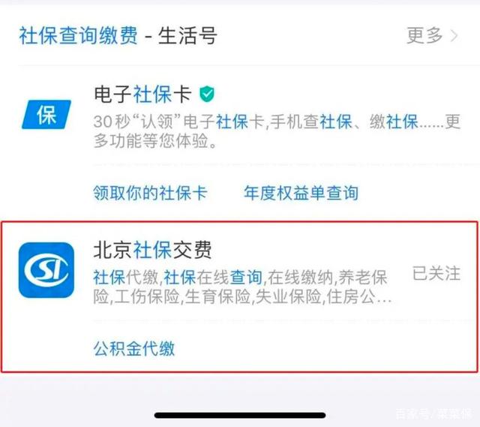Tap the highlighted 查询 keyword in Beijing description
The width and height of the screenshot is (480, 427).
click(x=246, y=278)
